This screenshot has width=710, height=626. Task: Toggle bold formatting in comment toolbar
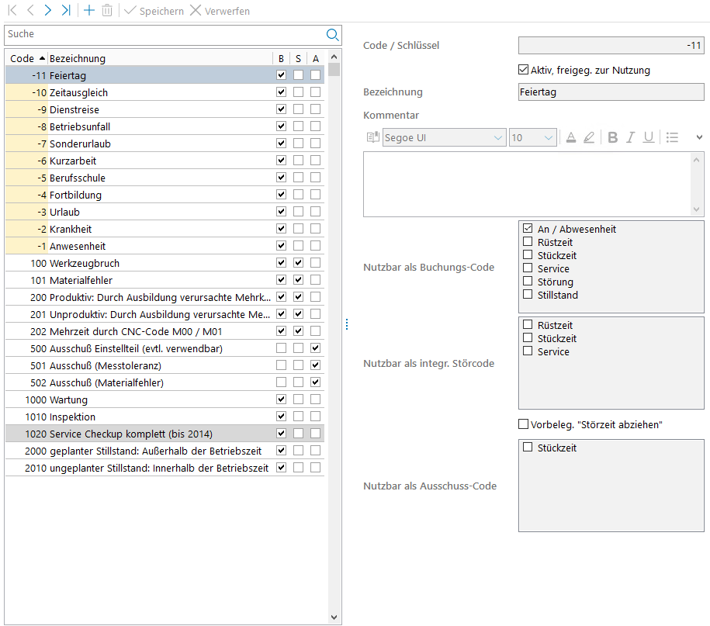612,137
